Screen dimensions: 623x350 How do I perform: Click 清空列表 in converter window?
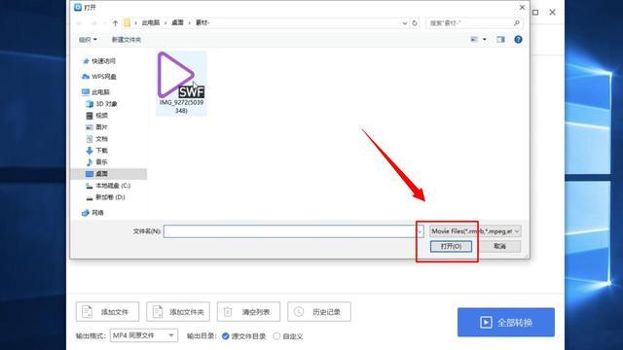[x=249, y=312]
